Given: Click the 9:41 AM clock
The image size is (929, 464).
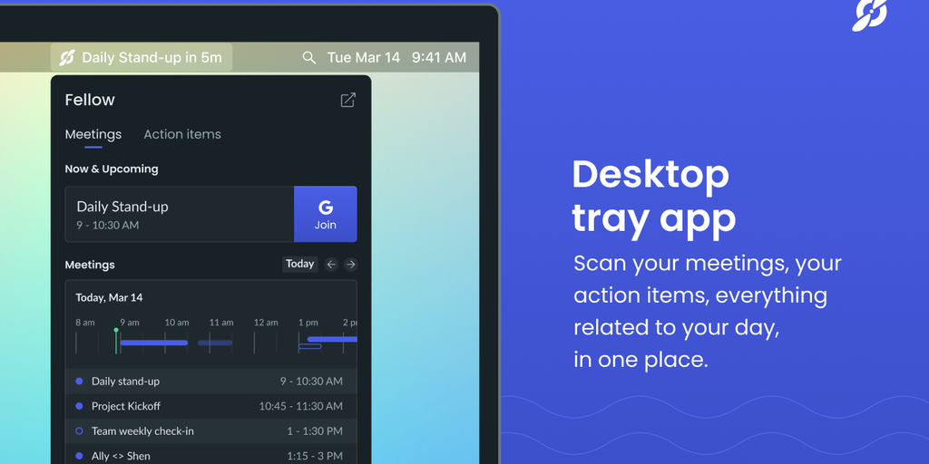Looking at the screenshot, I should click(x=439, y=57).
